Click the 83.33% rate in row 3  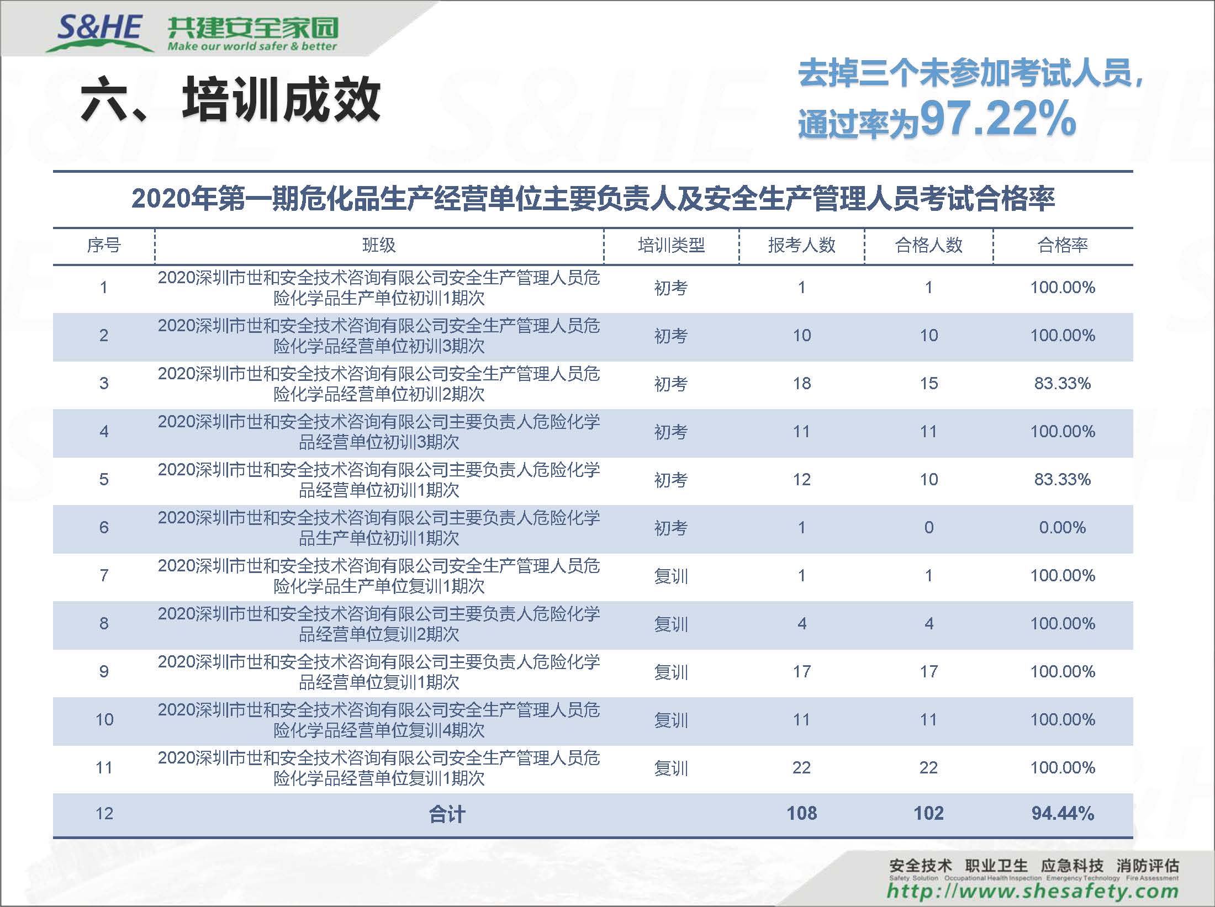pyautogui.click(x=1063, y=384)
